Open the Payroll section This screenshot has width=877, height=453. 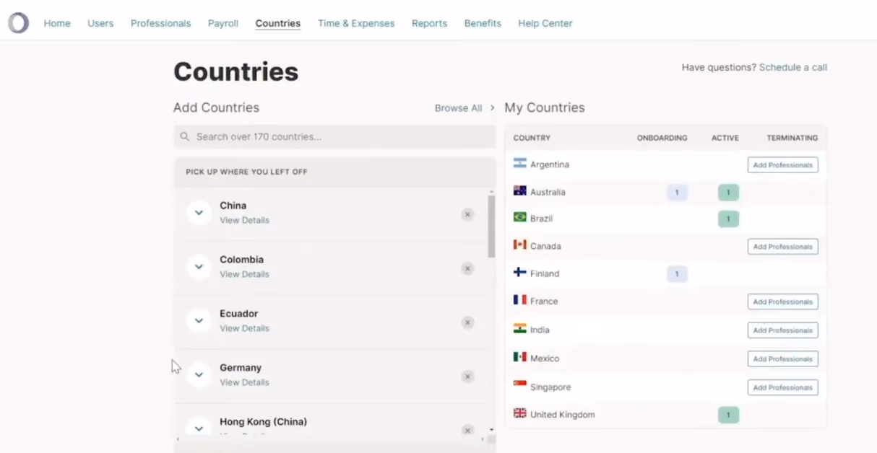click(x=223, y=23)
